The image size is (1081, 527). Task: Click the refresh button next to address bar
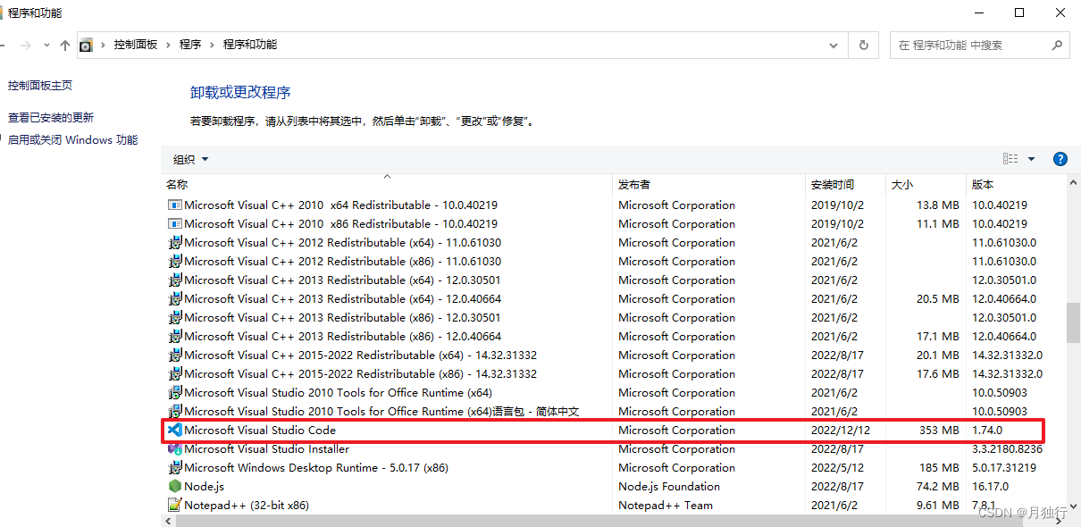(x=863, y=45)
